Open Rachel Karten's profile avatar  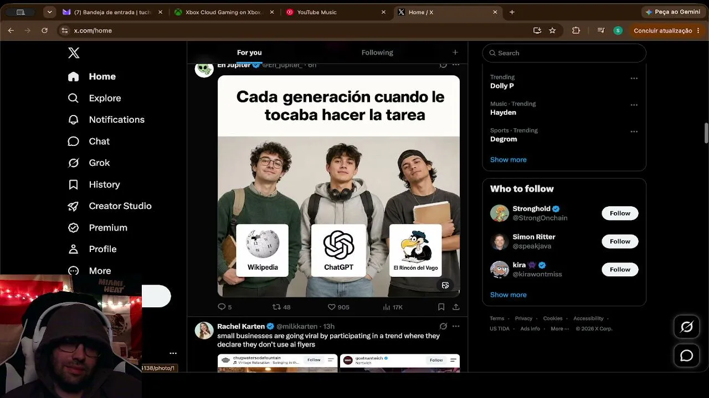point(204,331)
